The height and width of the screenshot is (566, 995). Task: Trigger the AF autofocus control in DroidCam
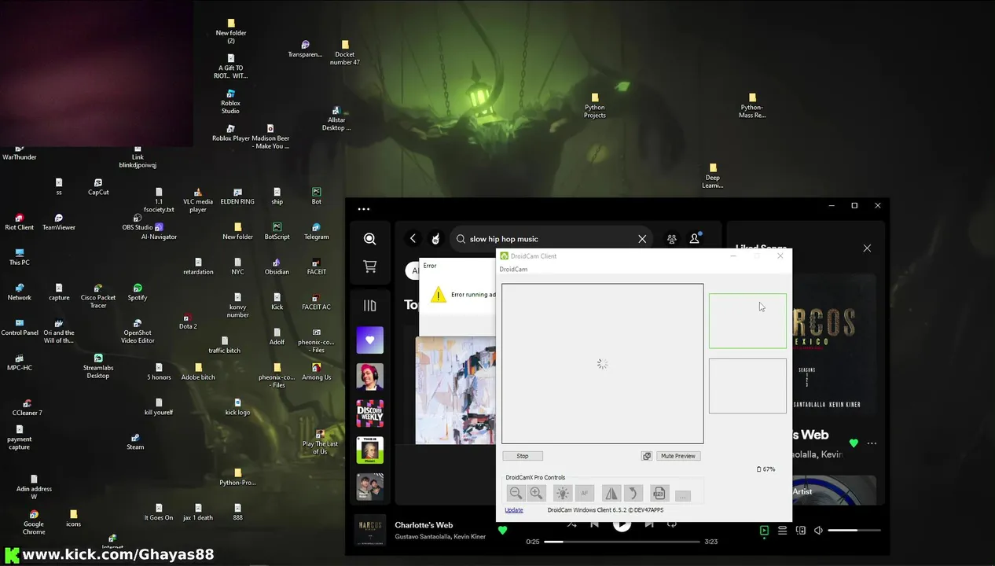[584, 494]
